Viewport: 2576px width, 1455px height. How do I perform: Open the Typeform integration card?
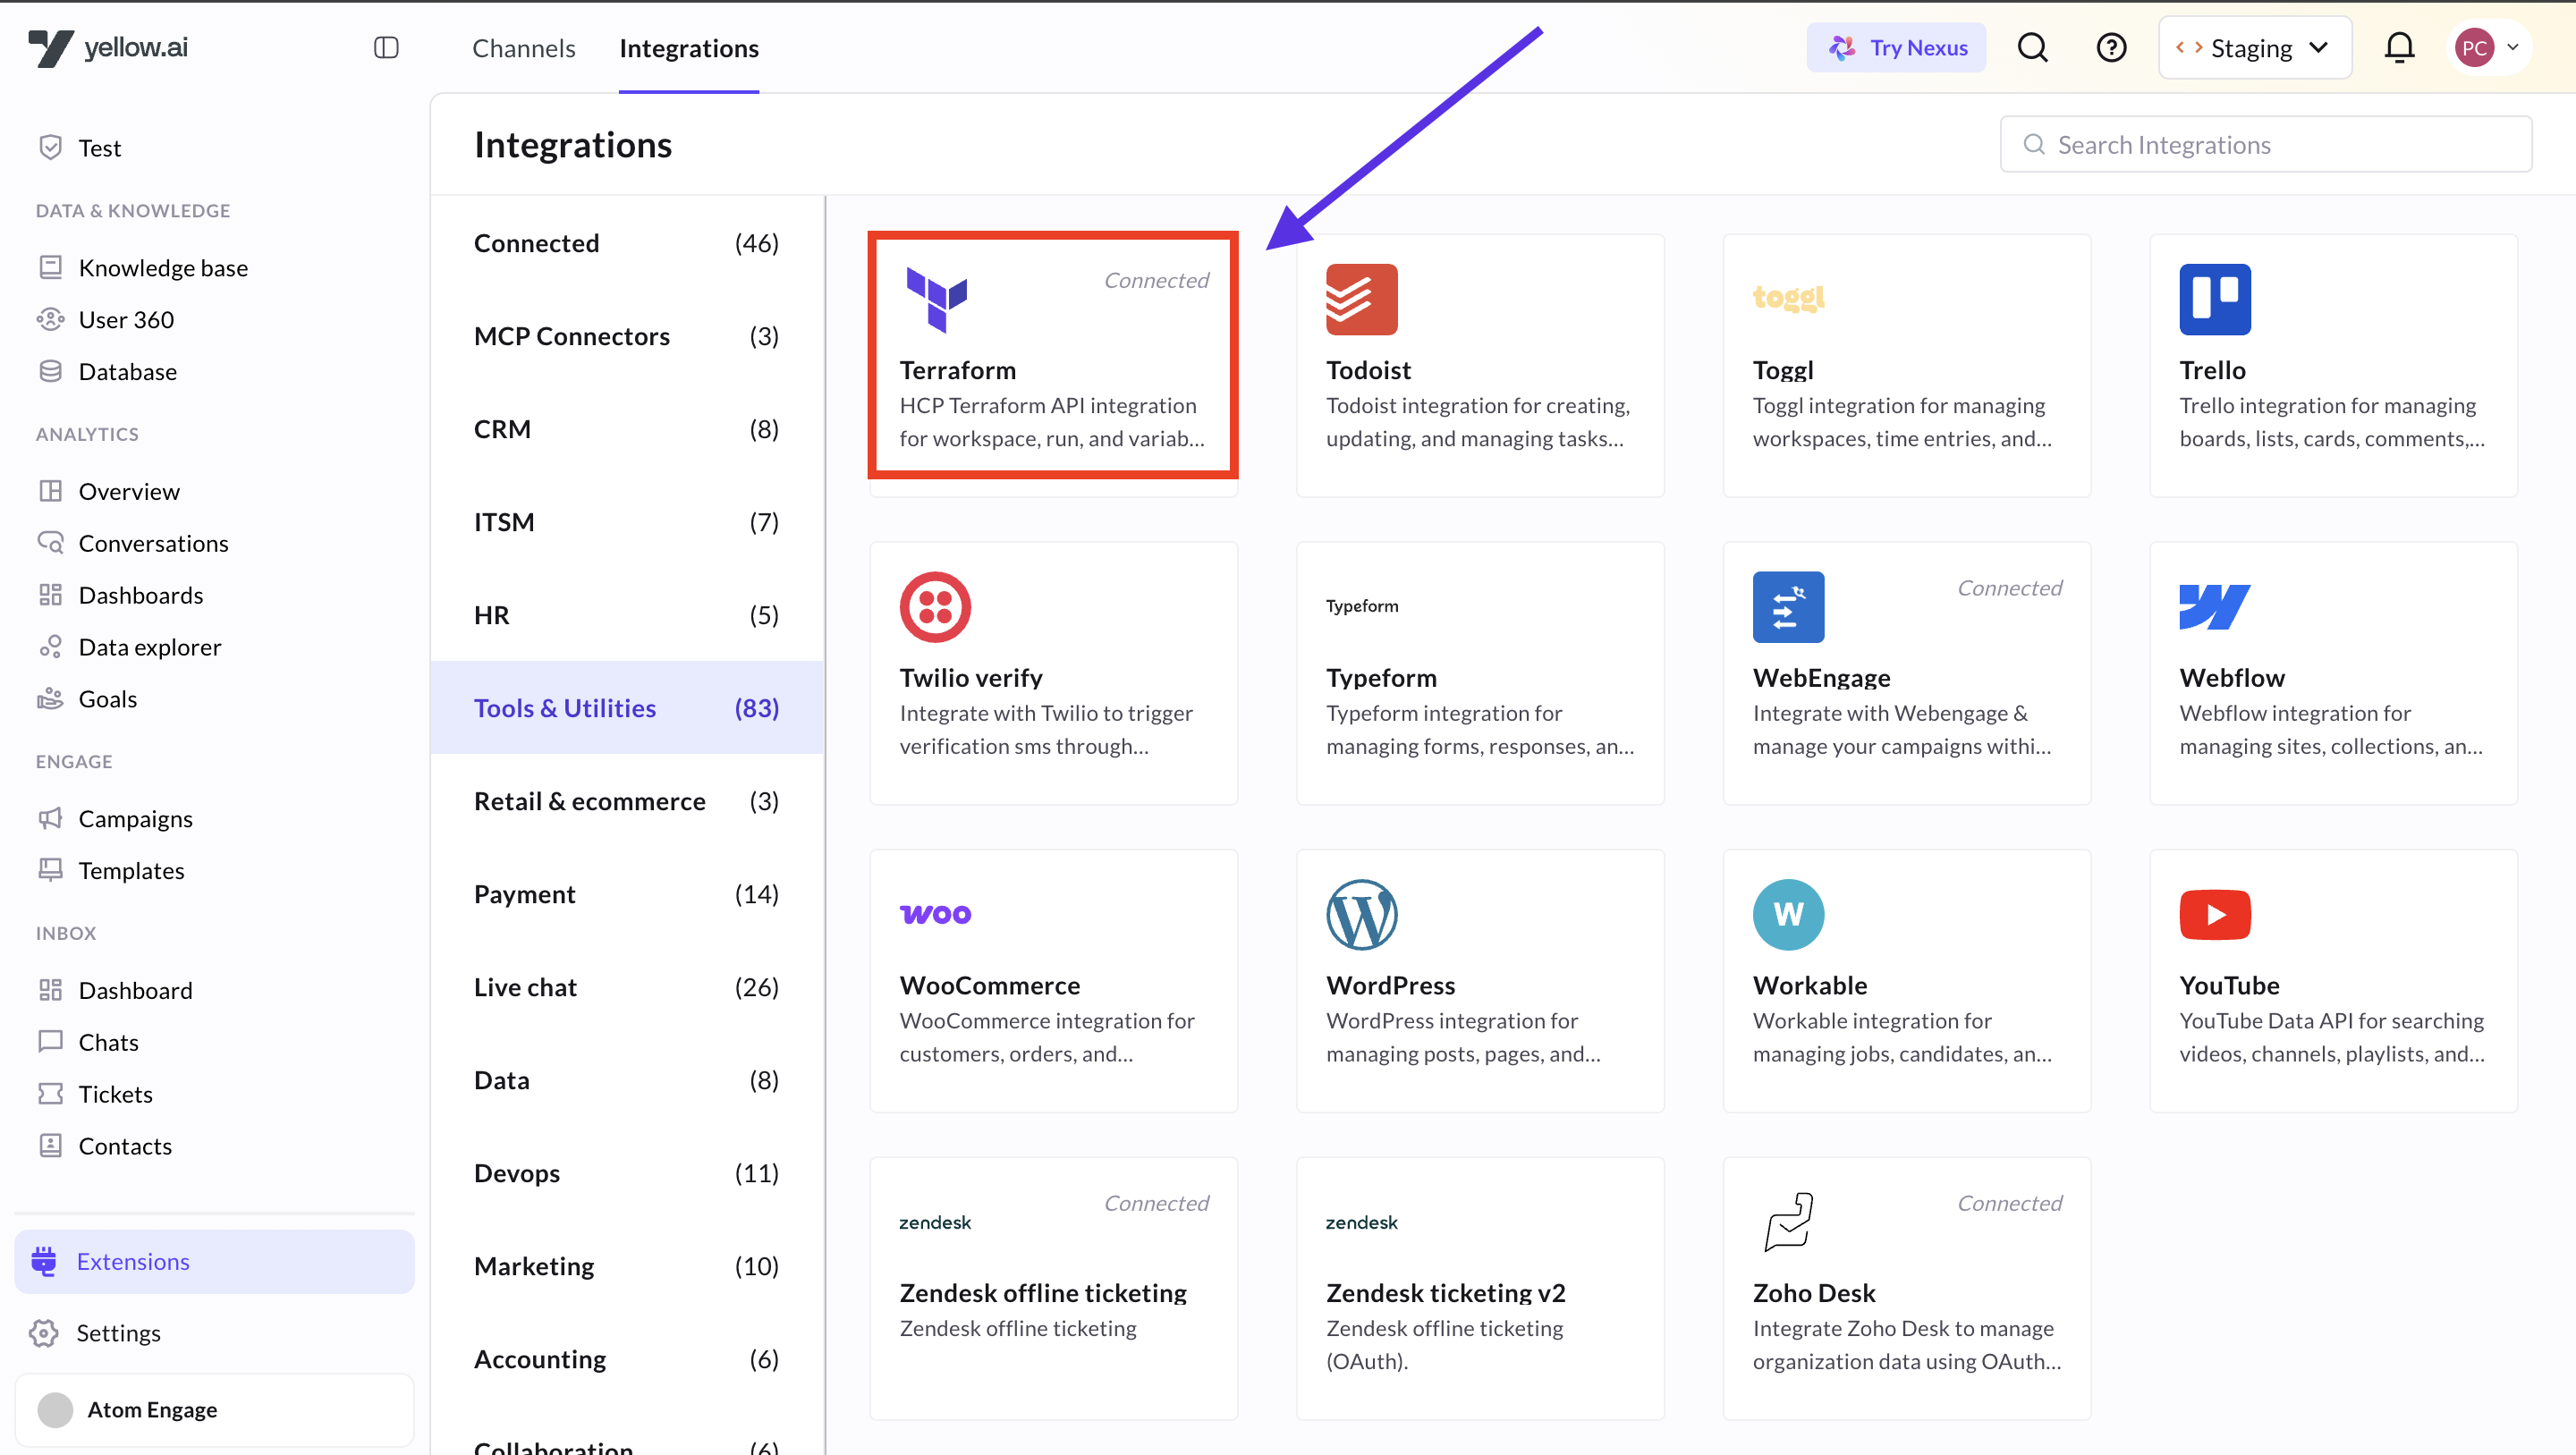click(x=1480, y=673)
